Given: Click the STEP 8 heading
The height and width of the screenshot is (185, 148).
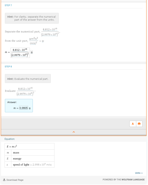Looking at the screenshot, I should (x=8, y=67).
